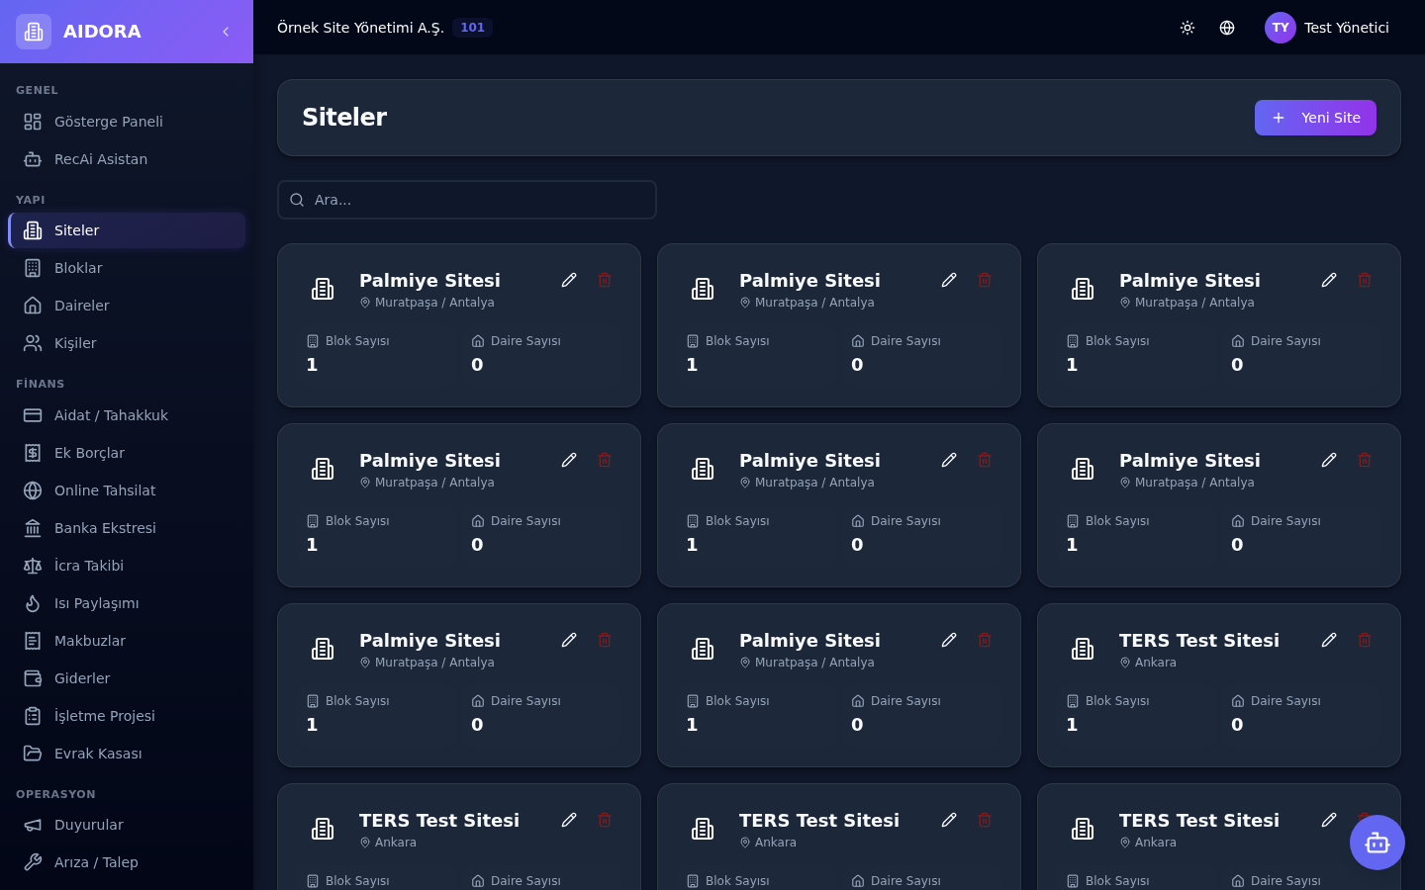Open the language globe selector
This screenshot has height=890, width=1425.
click(x=1227, y=28)
